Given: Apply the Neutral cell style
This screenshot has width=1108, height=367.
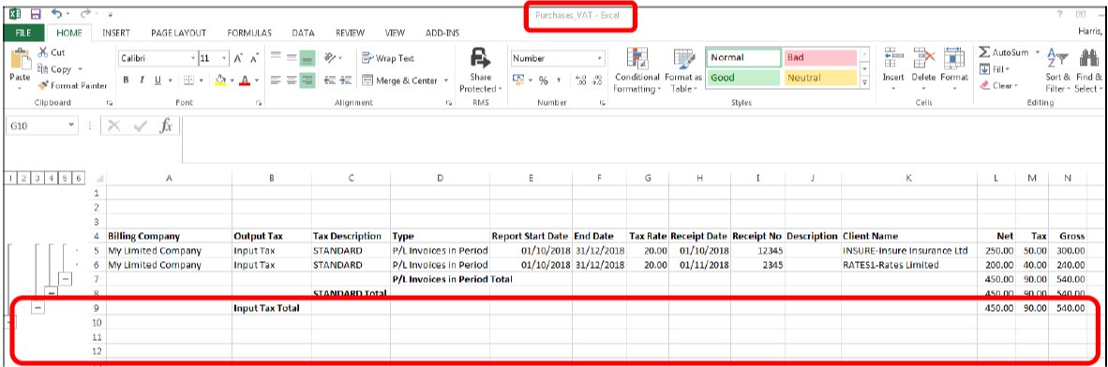Looking at the screenshot, I should click(x=819, y=78).
